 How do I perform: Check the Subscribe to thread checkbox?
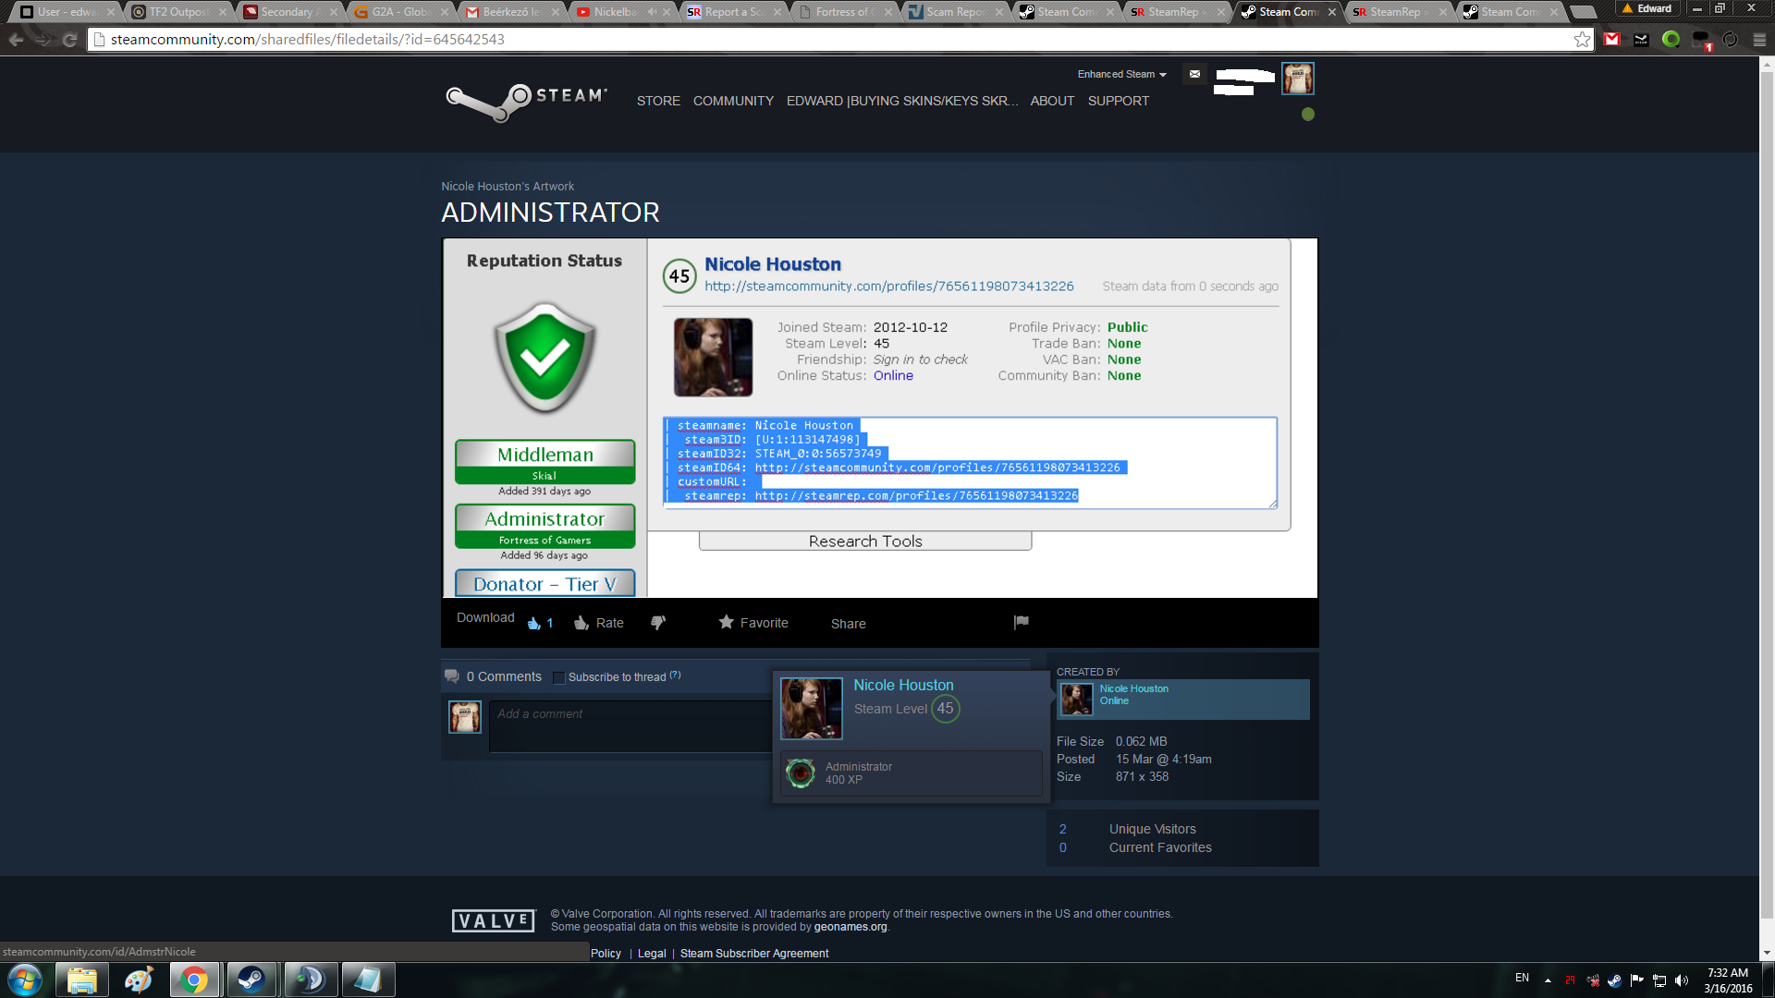click(x=558, y=677)
